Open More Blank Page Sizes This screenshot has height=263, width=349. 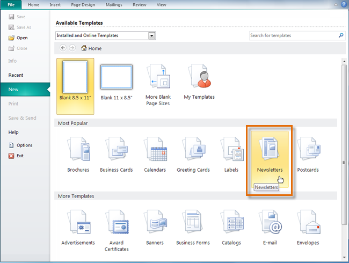pos(157,86)
